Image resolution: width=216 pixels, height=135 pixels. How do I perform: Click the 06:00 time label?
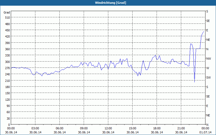(59, 129)
